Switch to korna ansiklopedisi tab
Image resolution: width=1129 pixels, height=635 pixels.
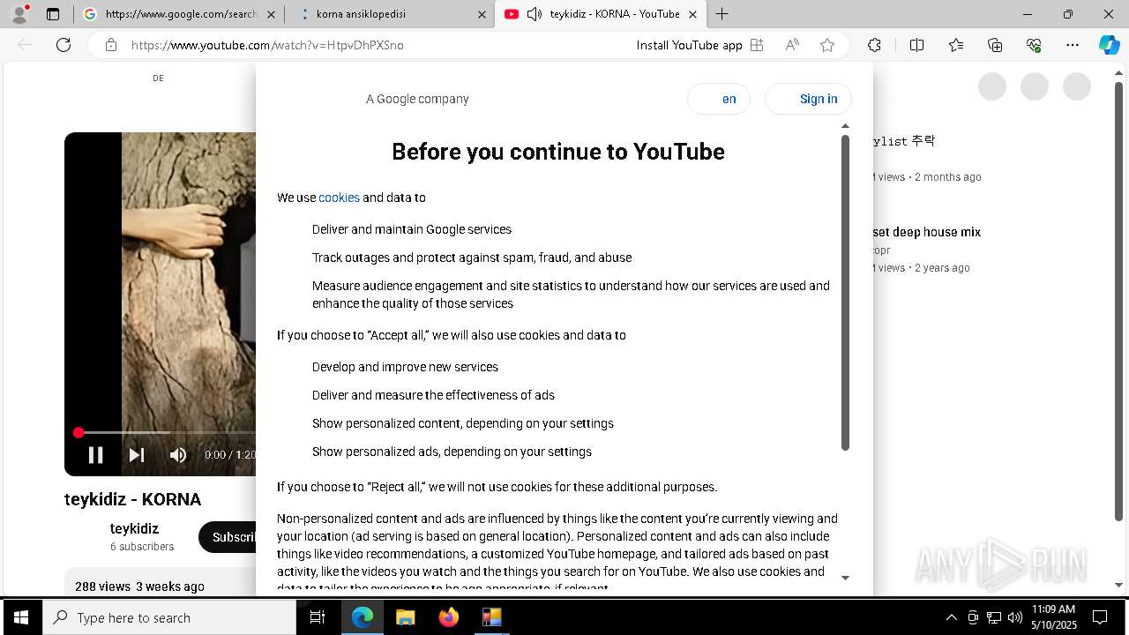click(x=391, y=14)
